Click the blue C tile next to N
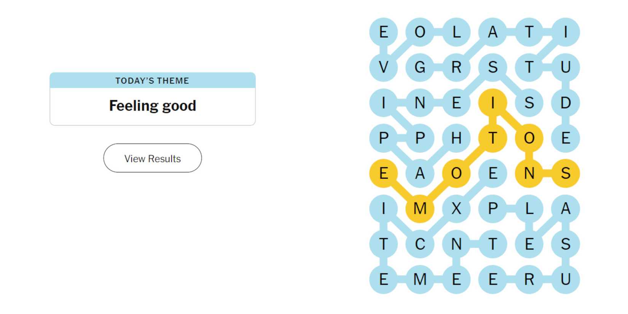The image size is (628, 314). point(420,243)
